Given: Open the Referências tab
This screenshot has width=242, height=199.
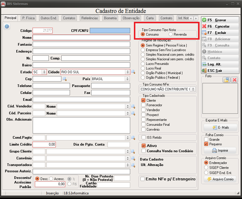Looking at the screenshot, I should 90,18.
